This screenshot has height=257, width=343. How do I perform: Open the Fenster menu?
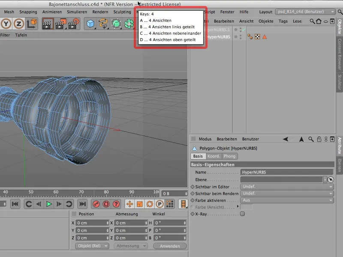tap(227, 12)
